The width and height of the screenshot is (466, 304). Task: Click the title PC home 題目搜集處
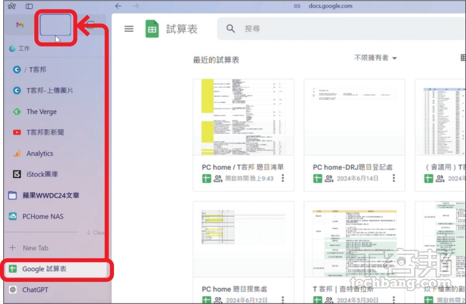click(234, 289)
